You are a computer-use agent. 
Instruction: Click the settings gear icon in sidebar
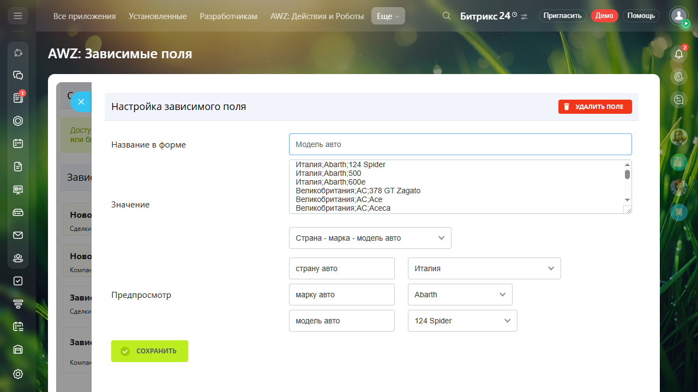tap(18, 374)
